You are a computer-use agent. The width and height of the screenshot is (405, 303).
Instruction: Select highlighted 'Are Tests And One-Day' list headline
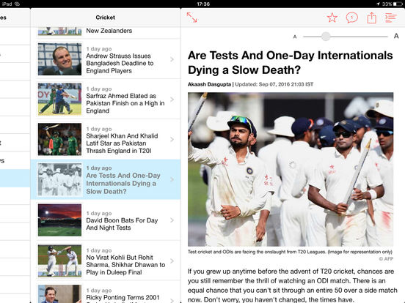(x=123, y=184)
